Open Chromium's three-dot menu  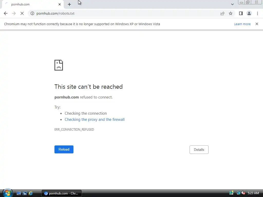tap(257, 13)
